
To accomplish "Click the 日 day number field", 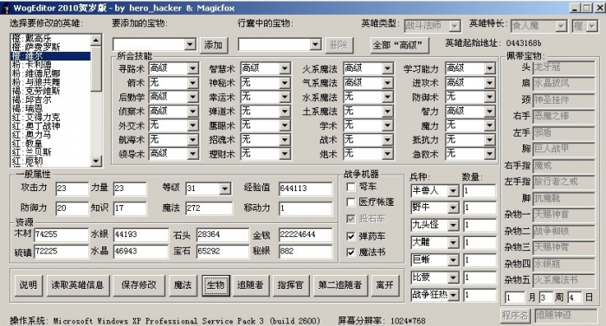I will click(574, 297).
